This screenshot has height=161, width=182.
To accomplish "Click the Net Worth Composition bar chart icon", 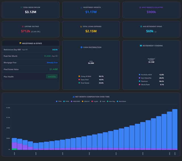I will click(73, 97).
